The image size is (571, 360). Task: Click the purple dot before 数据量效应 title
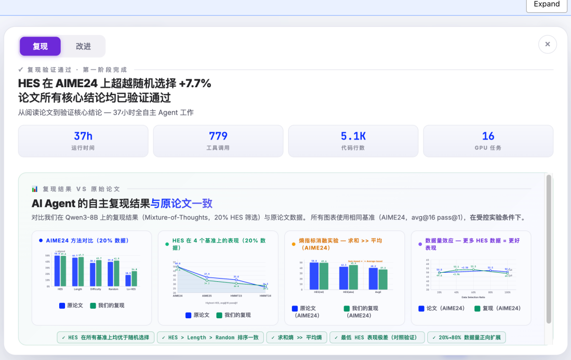coord(420,244)
